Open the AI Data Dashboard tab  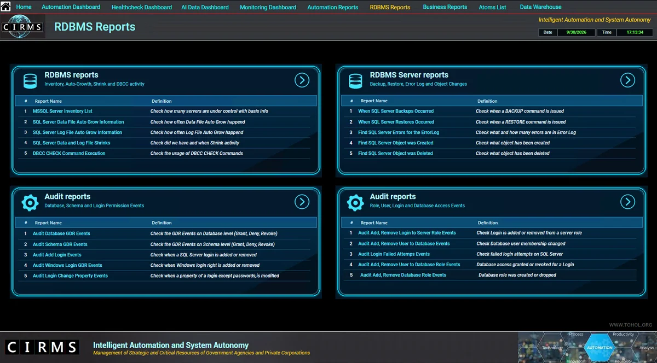[x=205, y=8]
